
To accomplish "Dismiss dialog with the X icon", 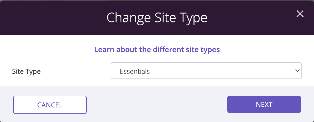I will [x=300, y=14].
